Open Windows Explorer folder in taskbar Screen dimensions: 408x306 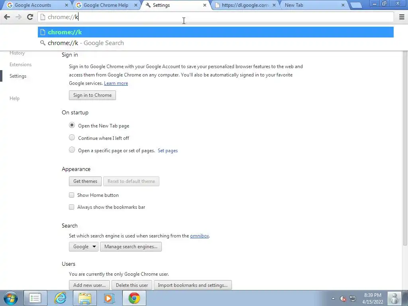point(85,298)
